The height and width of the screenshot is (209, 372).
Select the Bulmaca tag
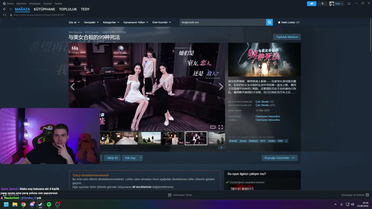(x=253, y=141)
